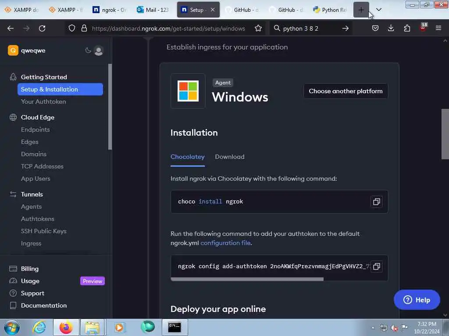Image resolution: width=449 pixels, height=336 pixels.
Task: Switch to the ngrok tab
Action: click(109, 10)
